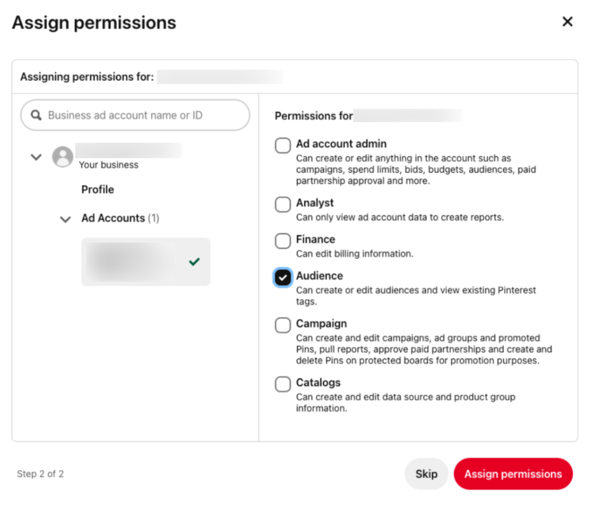Viewport: 600px width, 505px height.
Task: Click the search magnifier icon
Action: 36,115
